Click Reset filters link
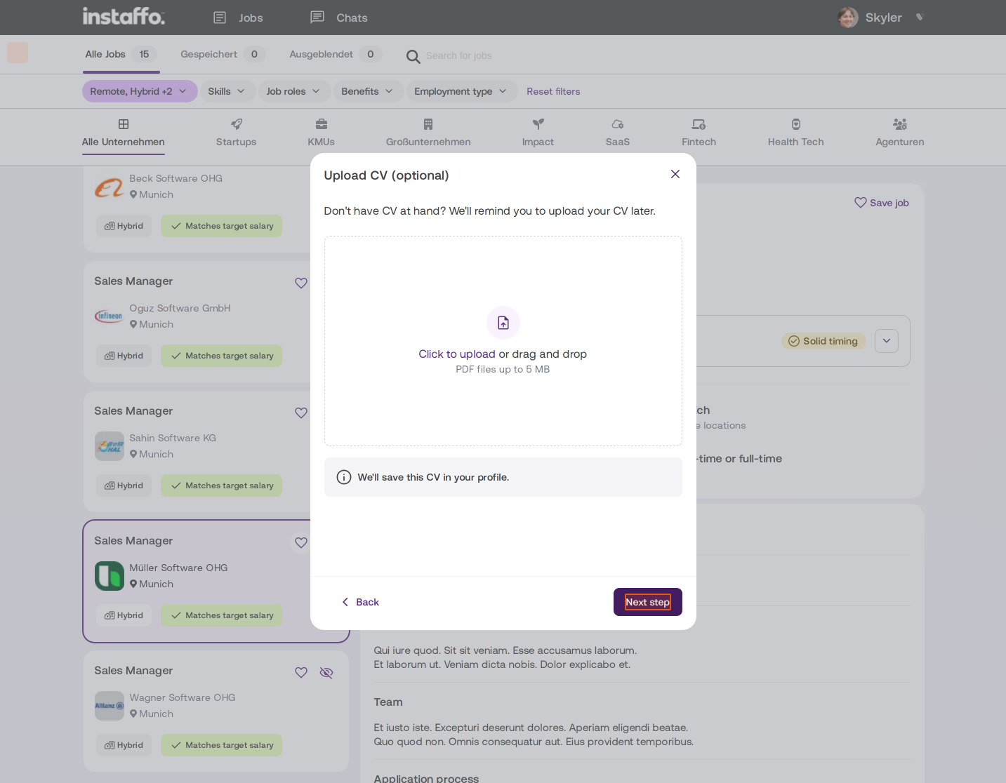The image size is (1006, 783). pyautogui.click(x=553, y=91)
